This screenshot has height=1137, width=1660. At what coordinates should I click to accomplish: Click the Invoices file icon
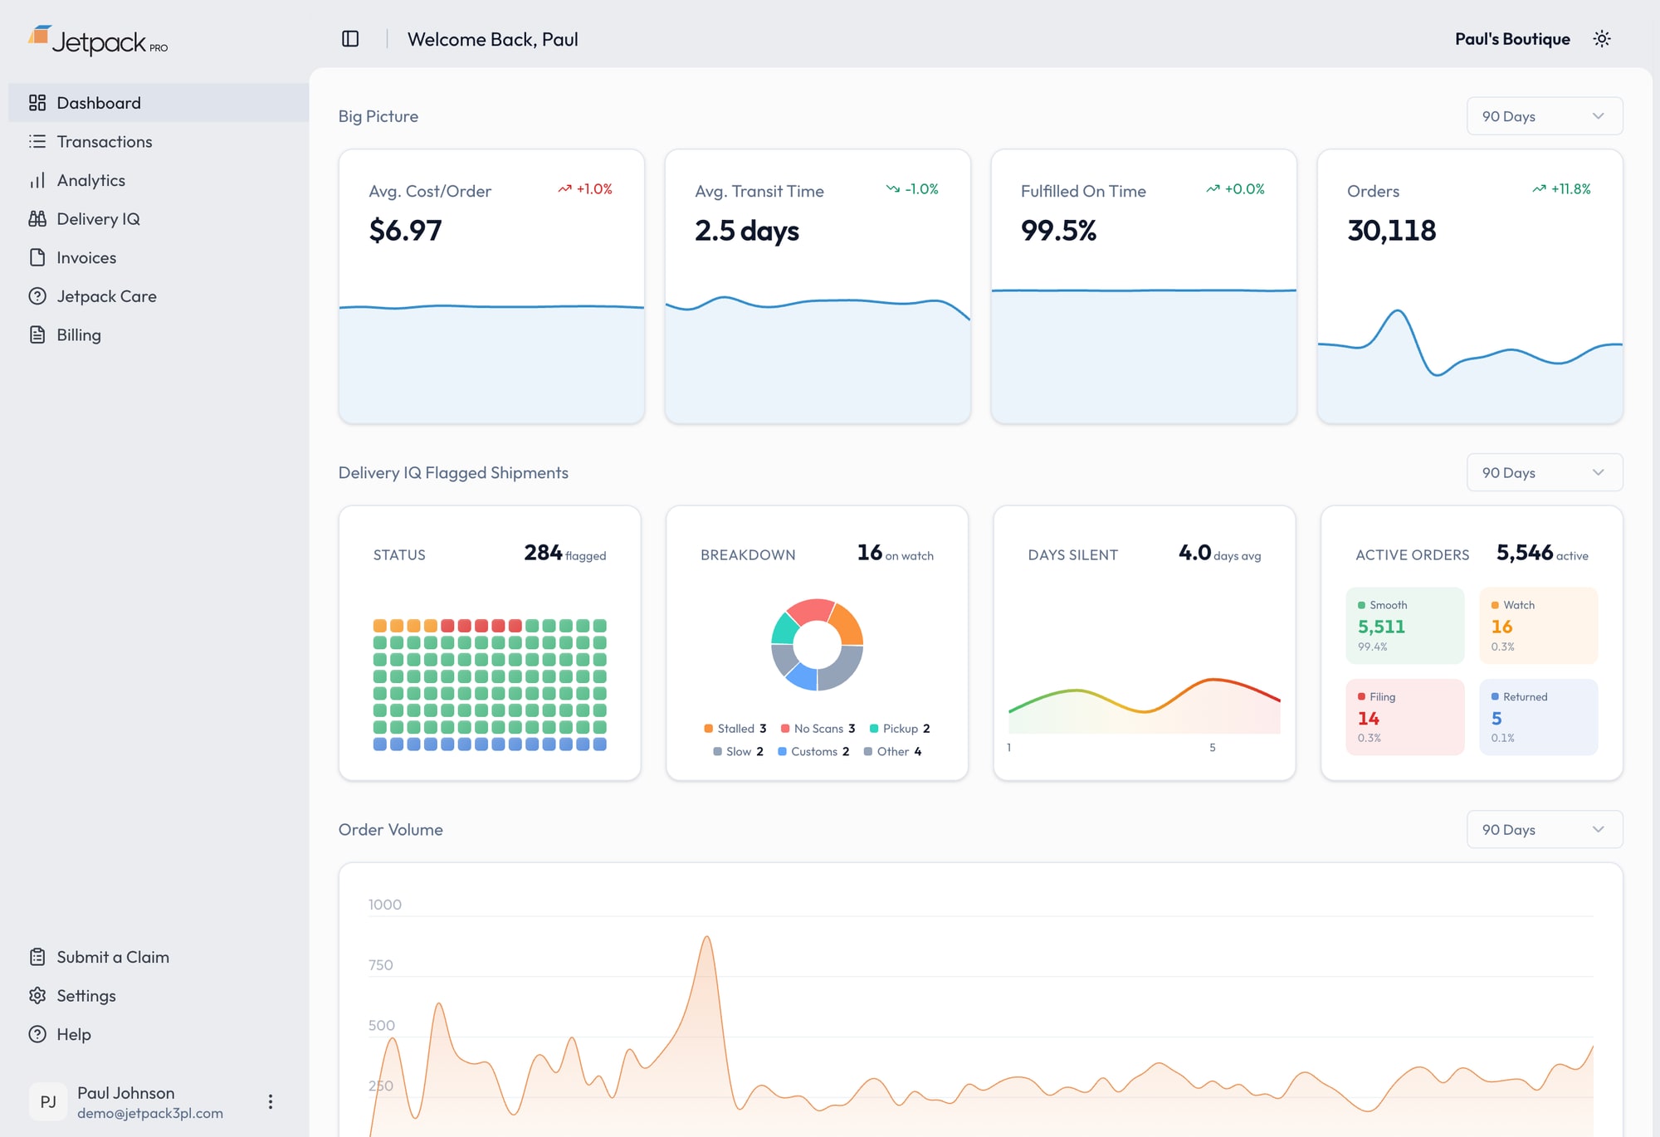(x=37, y=257)
